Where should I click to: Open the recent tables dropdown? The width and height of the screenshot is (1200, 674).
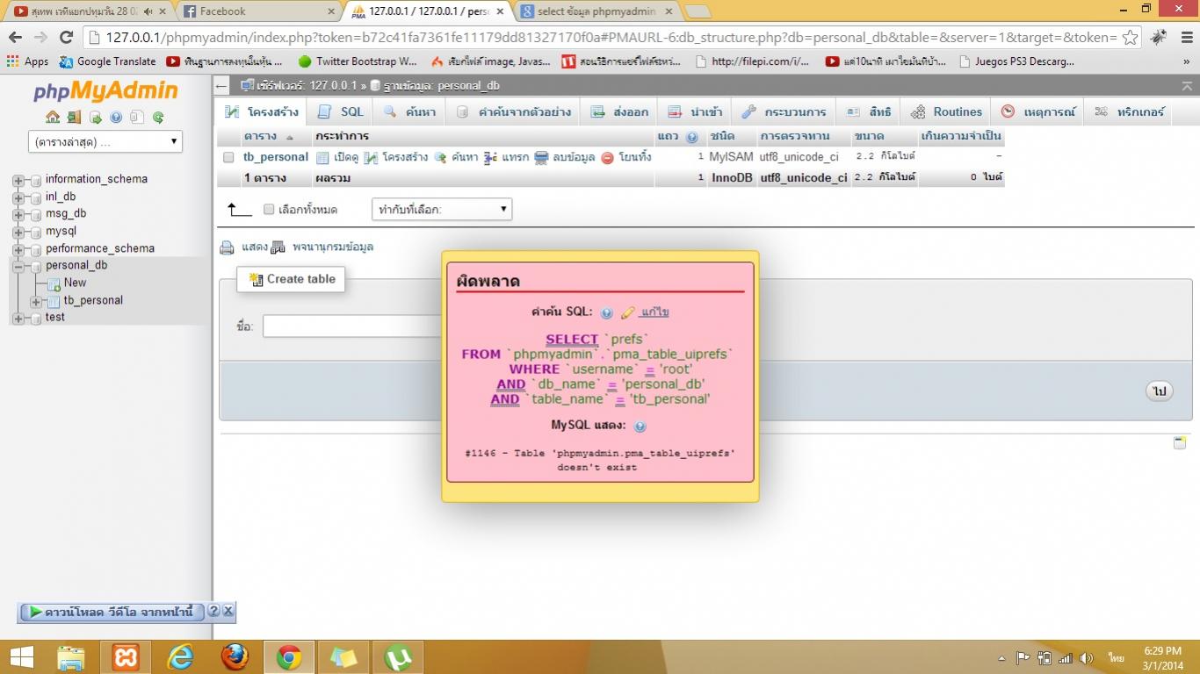(x=105, y=141)
